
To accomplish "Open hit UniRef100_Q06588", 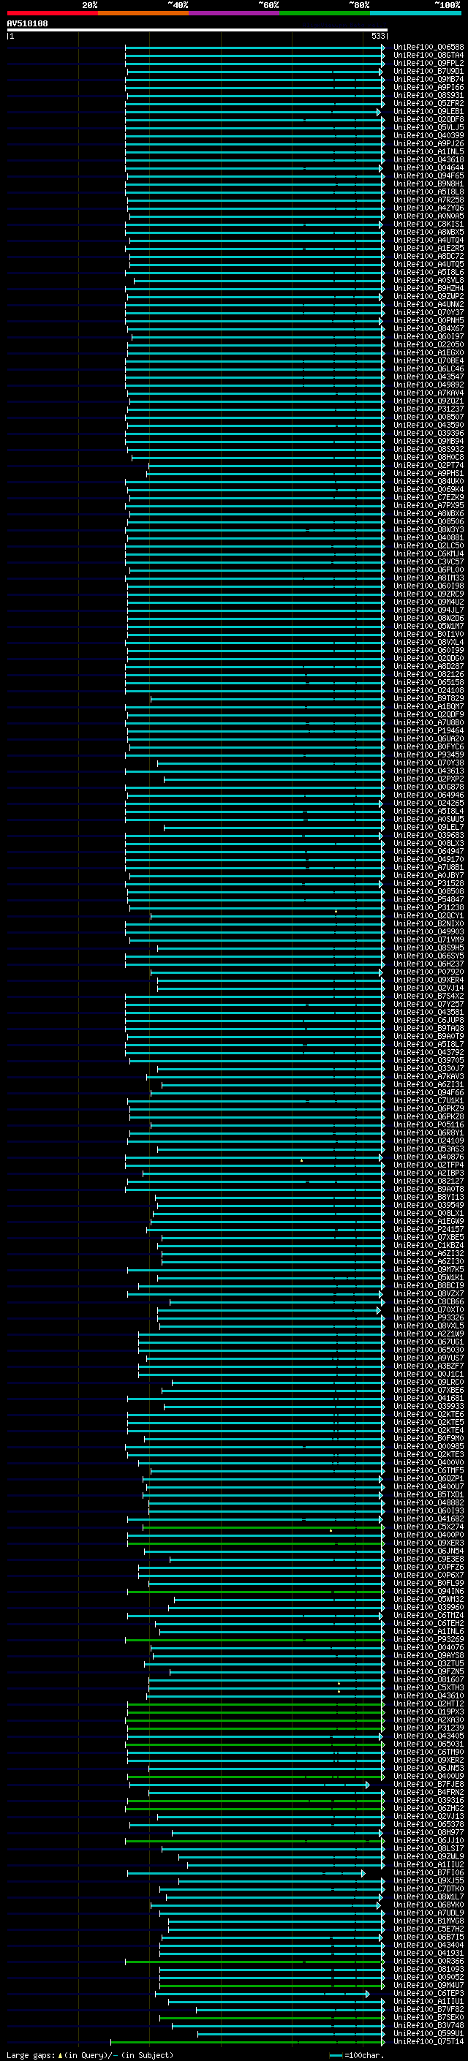I will pos(429,48).
